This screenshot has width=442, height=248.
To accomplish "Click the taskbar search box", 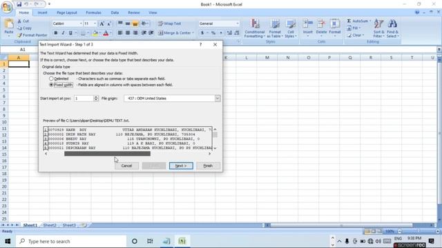I will pyautogui.click(x=71, y=241).
